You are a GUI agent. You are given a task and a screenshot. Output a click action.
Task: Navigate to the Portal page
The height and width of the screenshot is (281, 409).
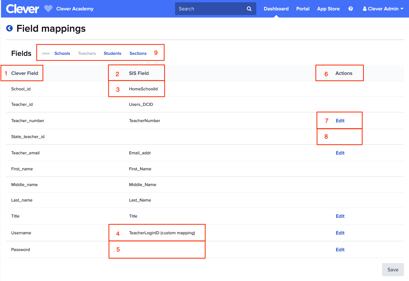pyautogui.click(x=302, y=9)
